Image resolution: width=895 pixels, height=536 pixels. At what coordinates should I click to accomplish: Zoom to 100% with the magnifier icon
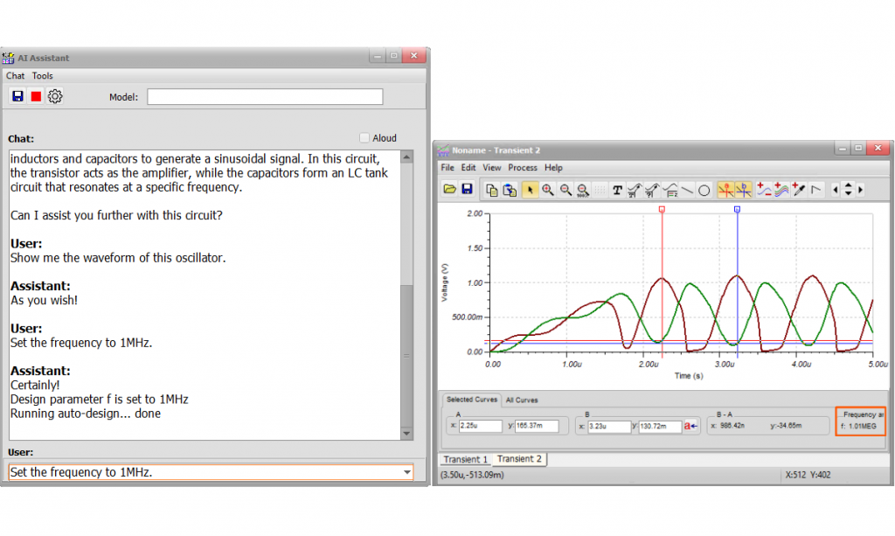583,190
